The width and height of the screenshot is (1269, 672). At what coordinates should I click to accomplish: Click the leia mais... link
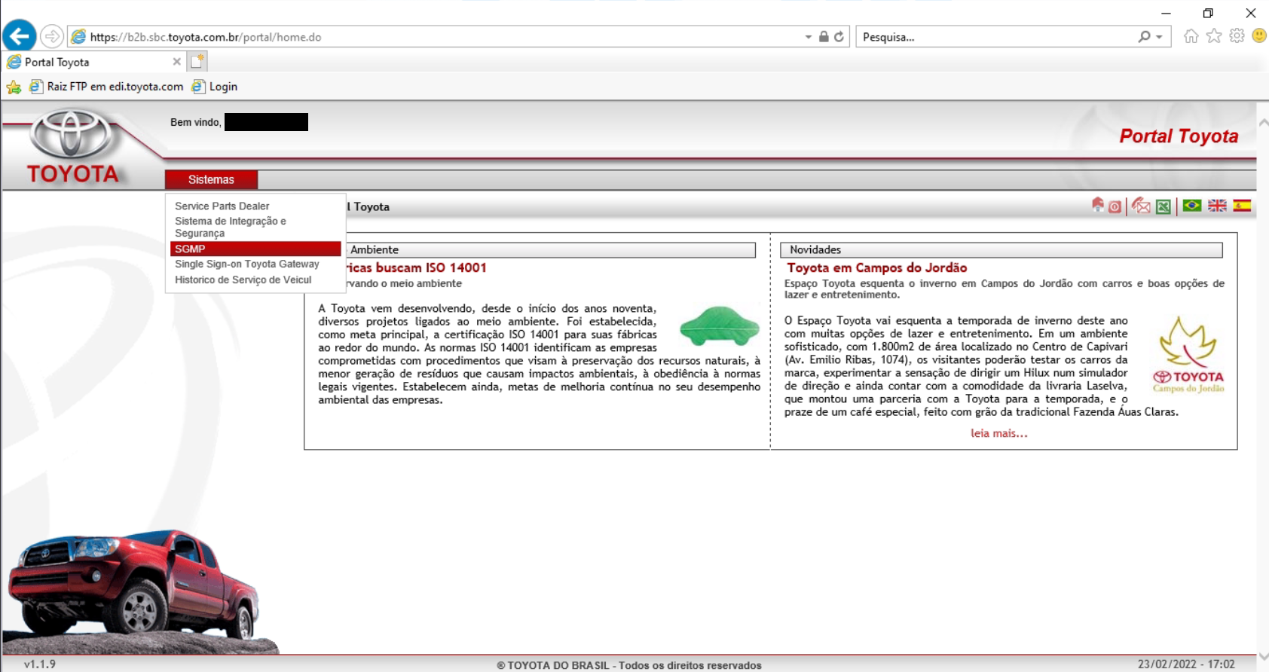(x=998, y=433)
